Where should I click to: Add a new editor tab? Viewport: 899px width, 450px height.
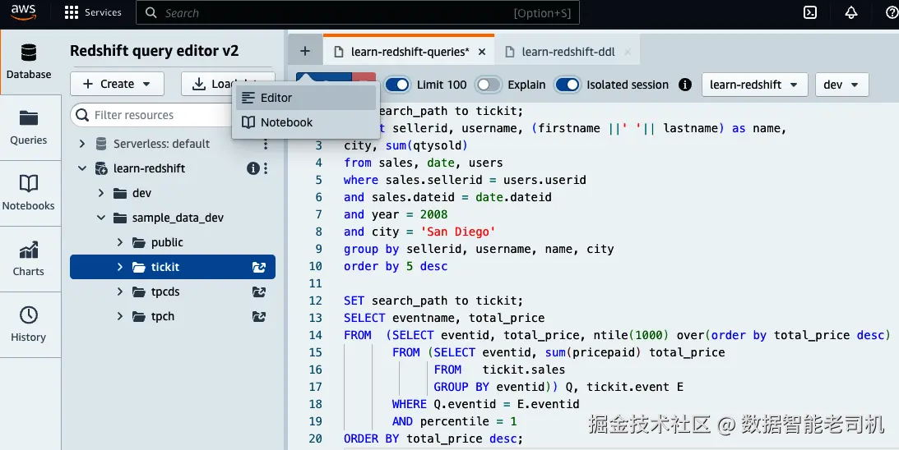click(305, 51)
